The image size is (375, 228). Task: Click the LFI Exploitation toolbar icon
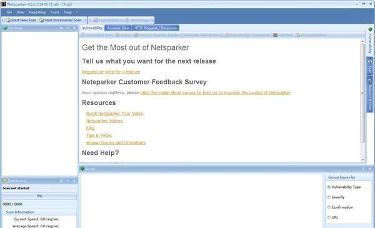[x=297, y=35]
